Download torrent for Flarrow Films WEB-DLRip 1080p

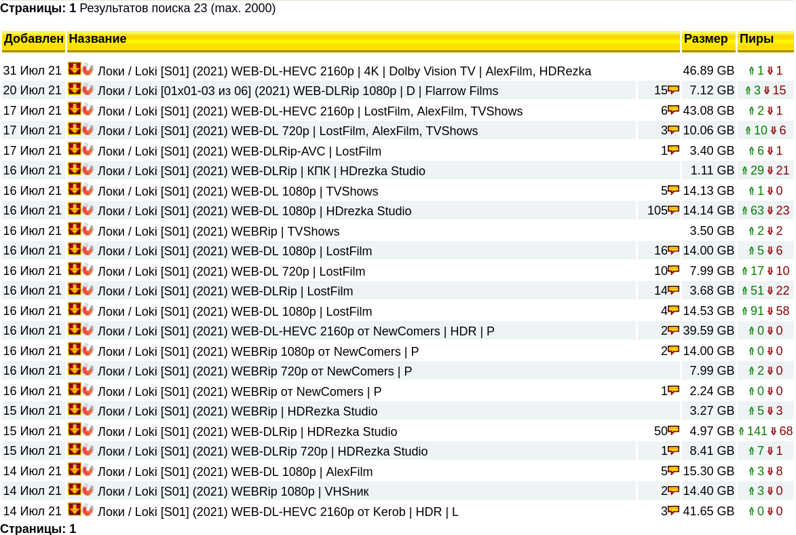pyautogui.click(x=75, y=90)
